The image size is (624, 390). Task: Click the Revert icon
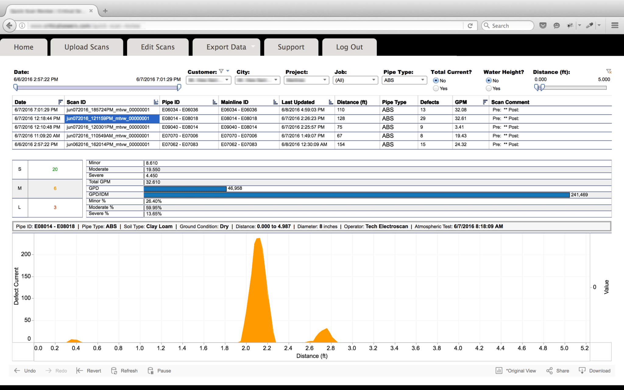tap(80, 370)
